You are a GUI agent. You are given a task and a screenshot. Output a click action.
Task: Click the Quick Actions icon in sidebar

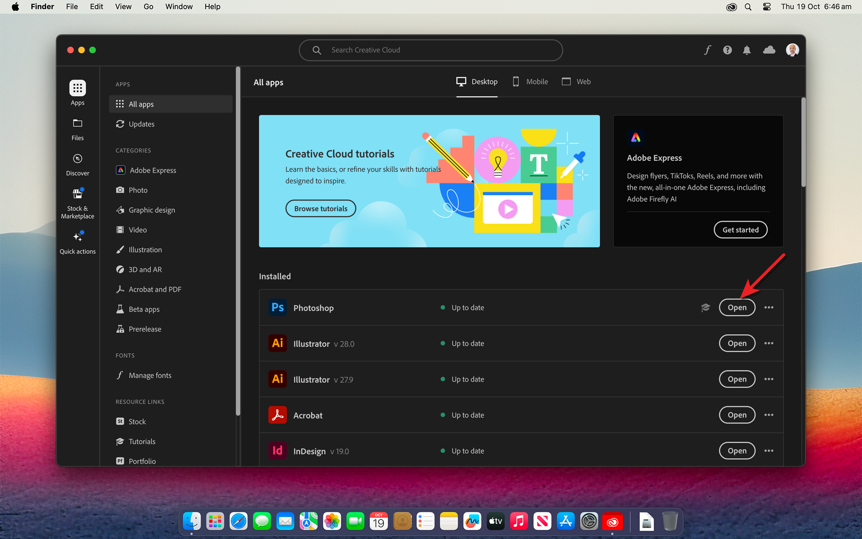pos(77,237)
